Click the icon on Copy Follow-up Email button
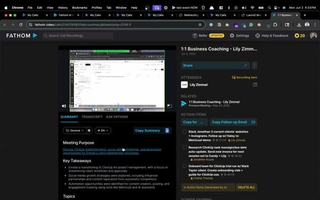This screenshot has width=320, height=200. tap(253, 122)
